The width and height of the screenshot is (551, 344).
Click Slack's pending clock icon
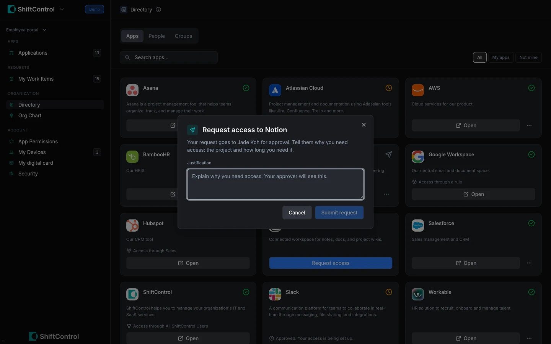389,292
